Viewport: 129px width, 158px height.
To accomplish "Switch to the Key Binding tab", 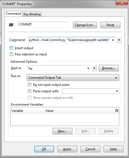I will click(x=32, y=14).
